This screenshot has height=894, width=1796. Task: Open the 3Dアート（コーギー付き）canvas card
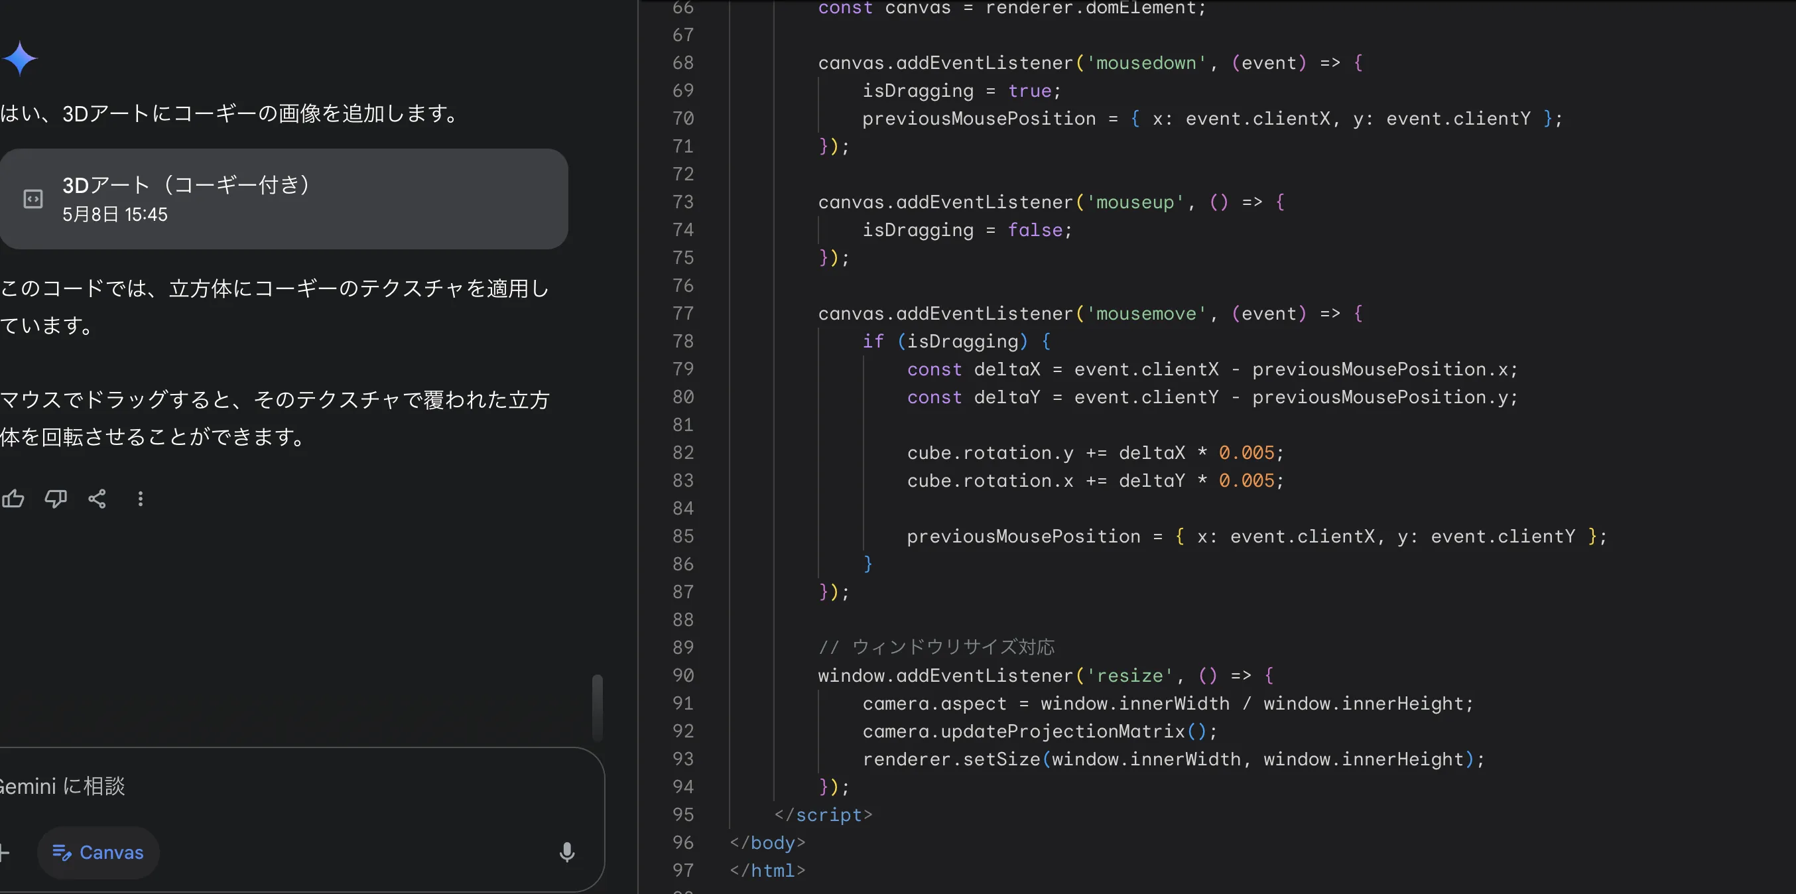(x=284, y=199)
